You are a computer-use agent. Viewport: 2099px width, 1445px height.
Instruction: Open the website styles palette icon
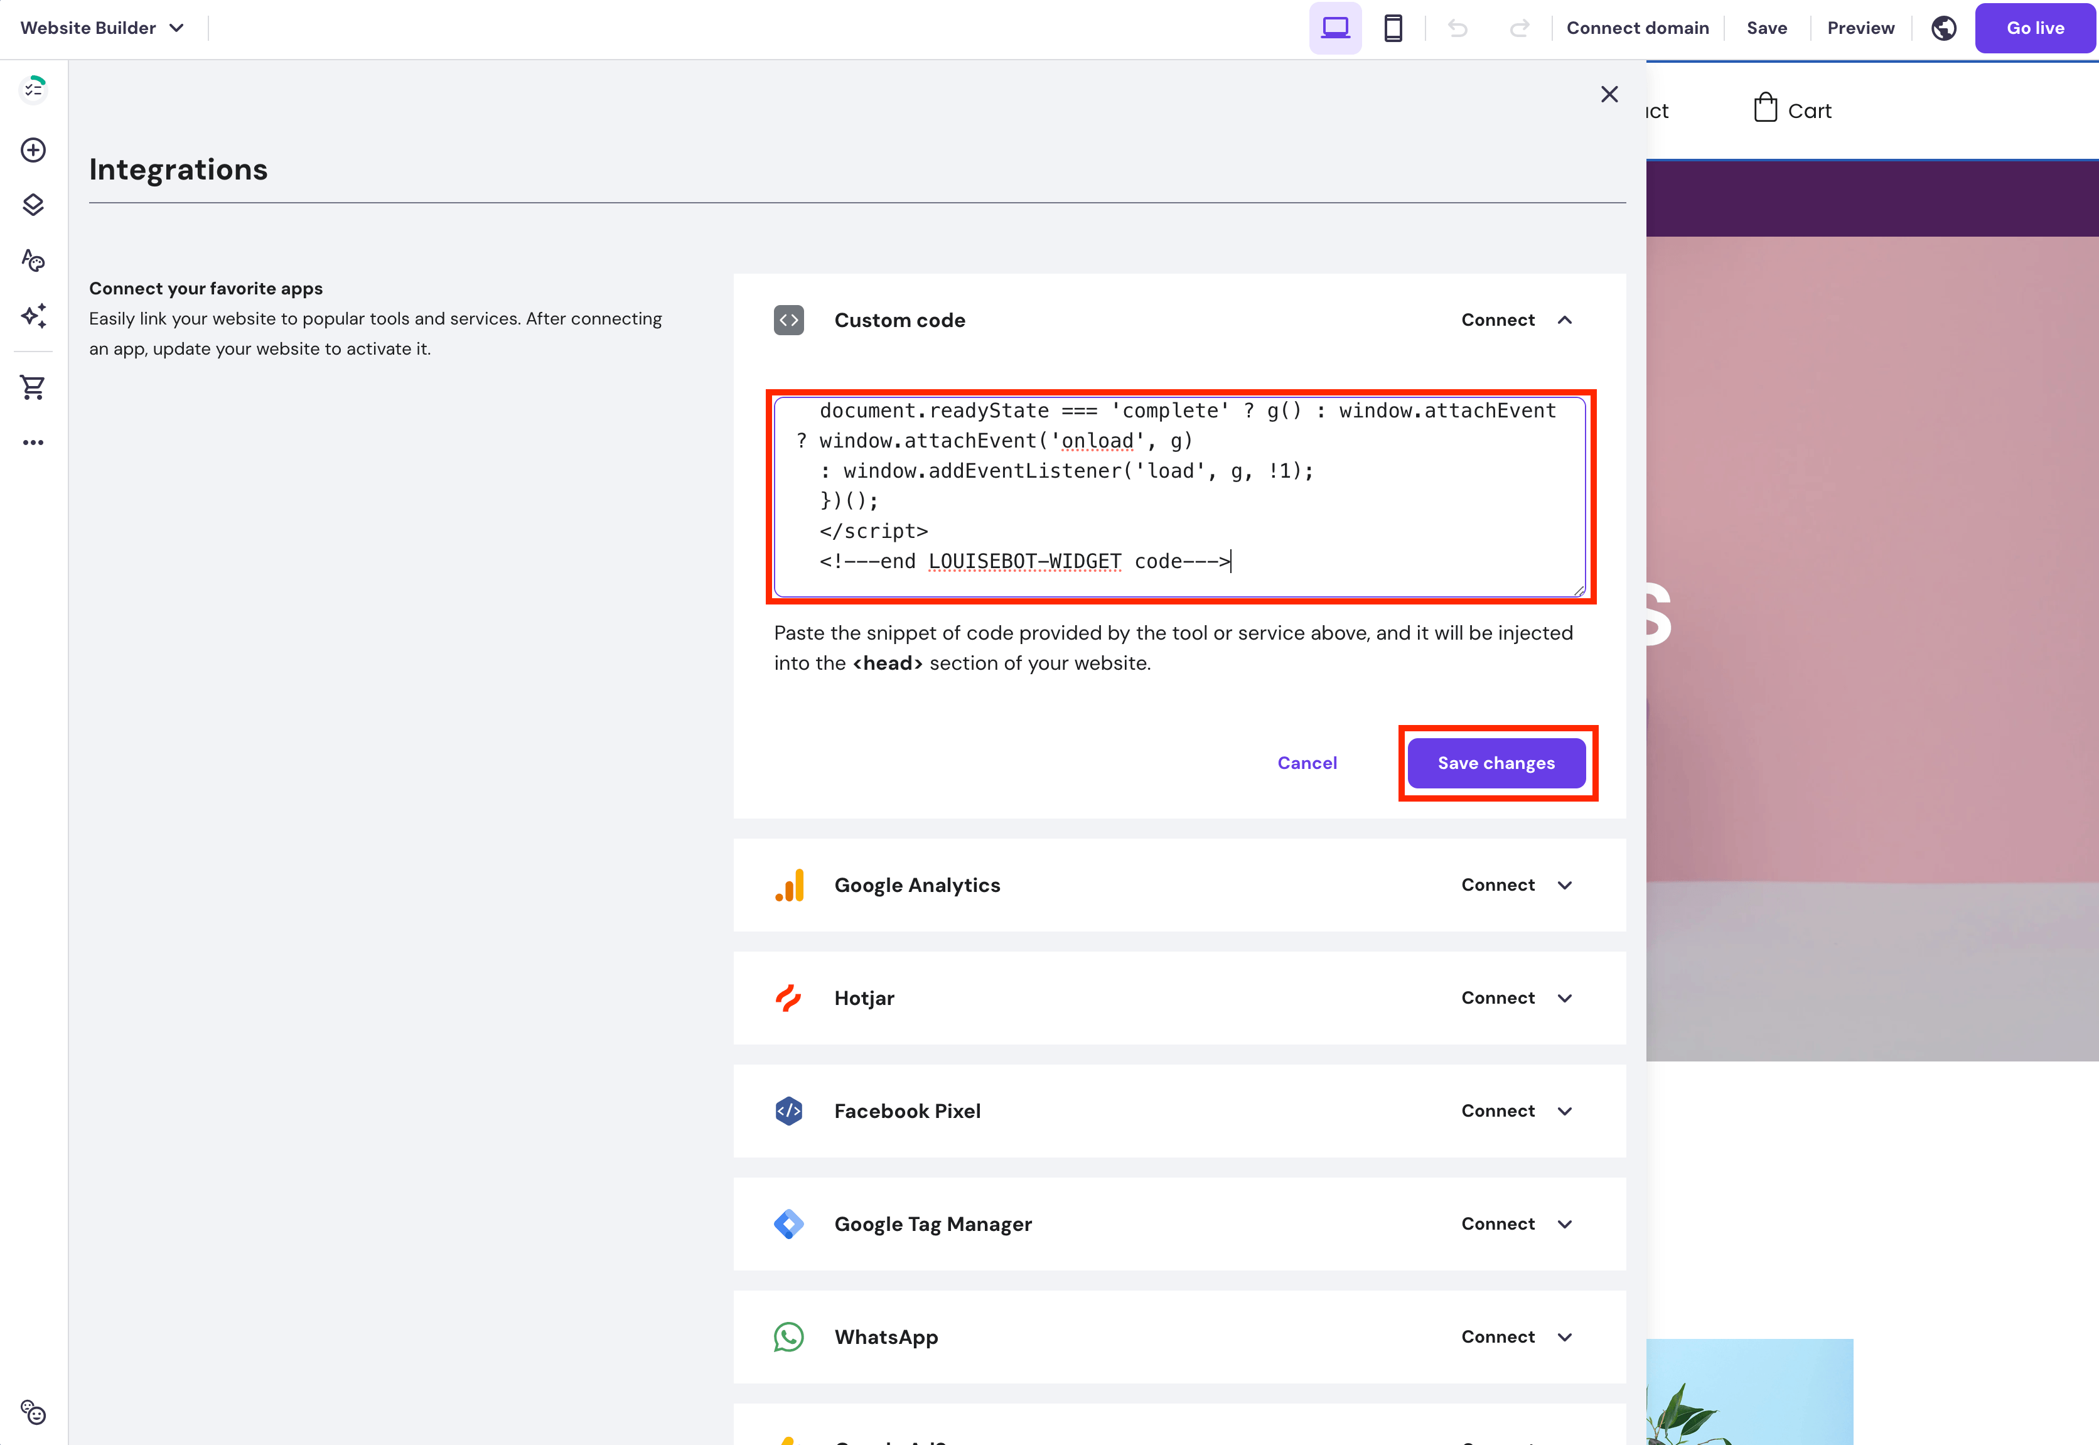tap(33, 261)
